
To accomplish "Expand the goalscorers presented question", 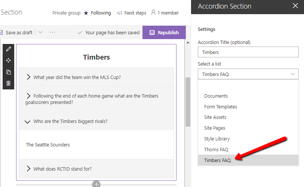I will tap(96, 99).
